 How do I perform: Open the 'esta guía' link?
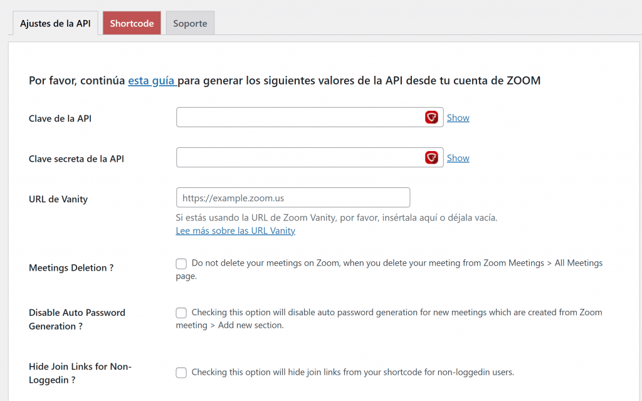click(152, 81)
